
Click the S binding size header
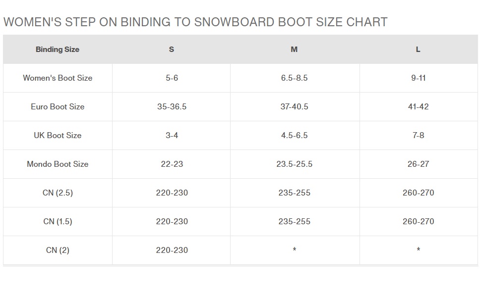[x=172, y=49]
